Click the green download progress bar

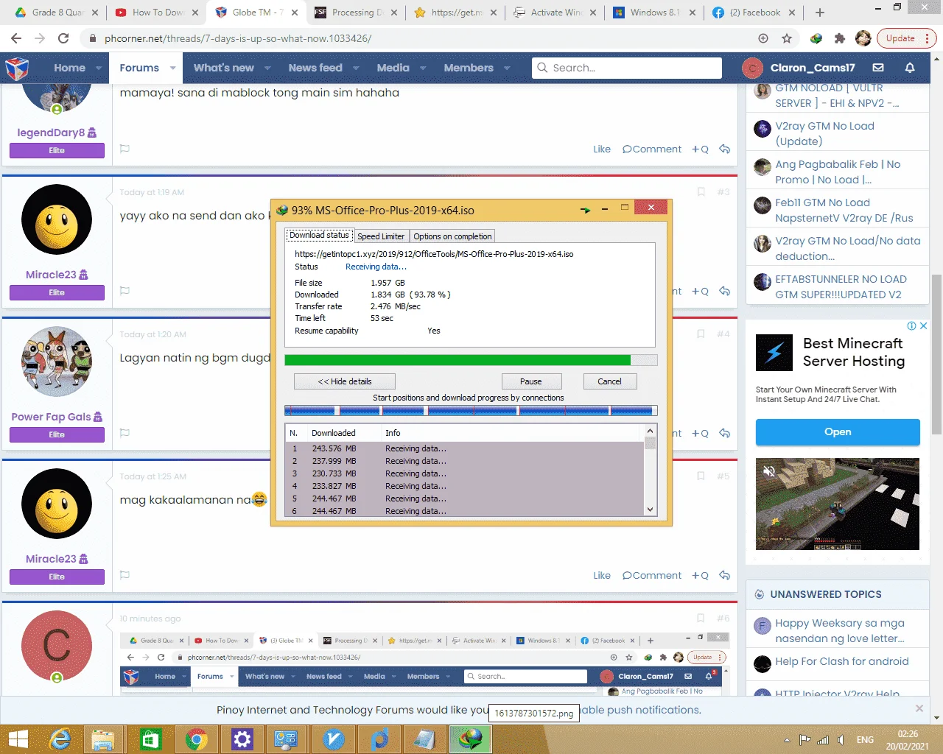click(471, 360)
